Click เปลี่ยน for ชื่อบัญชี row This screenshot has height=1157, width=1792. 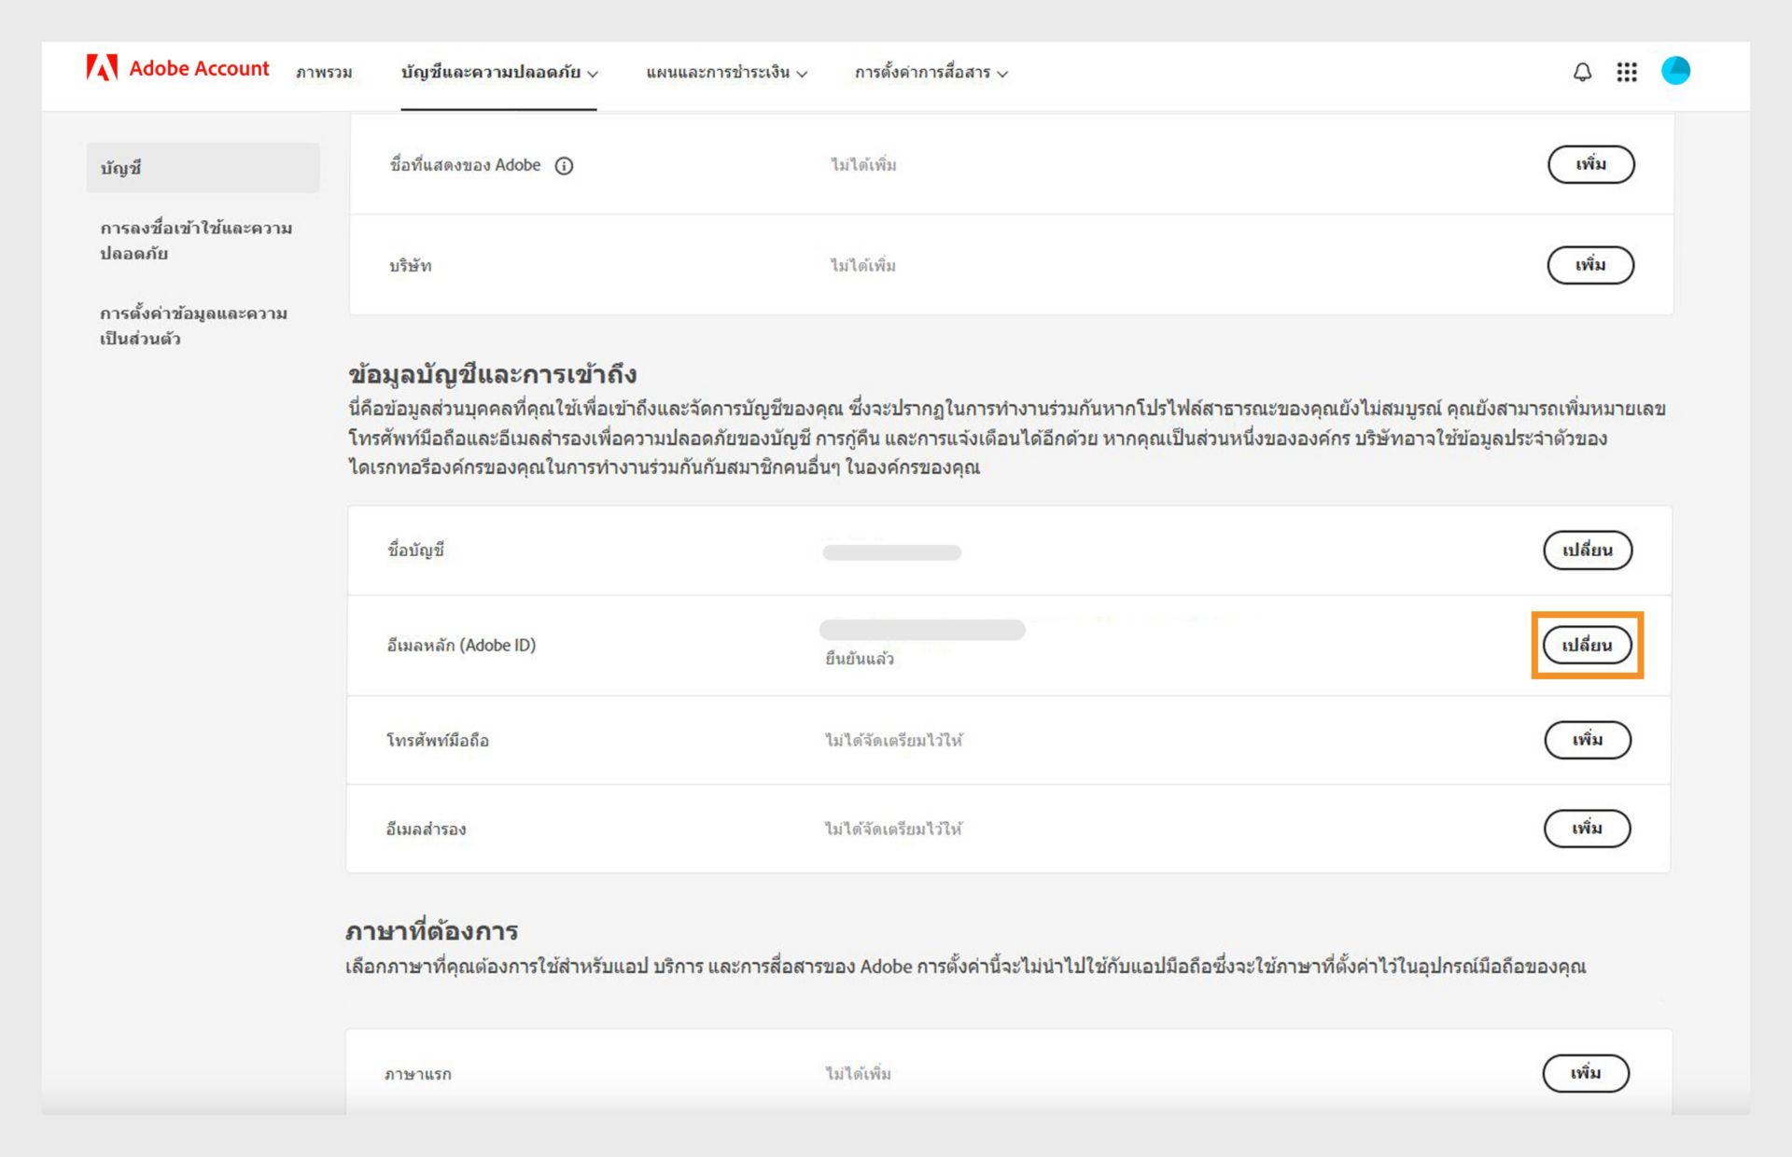1587,551
